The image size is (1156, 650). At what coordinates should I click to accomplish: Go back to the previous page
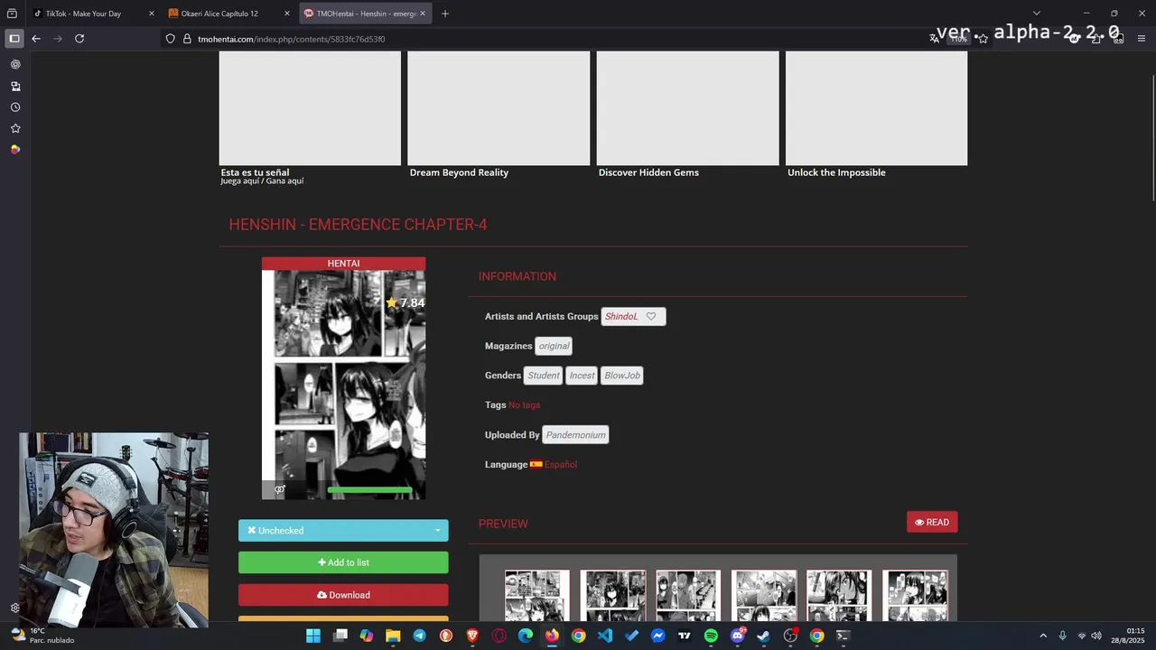[x=36, y=39]
